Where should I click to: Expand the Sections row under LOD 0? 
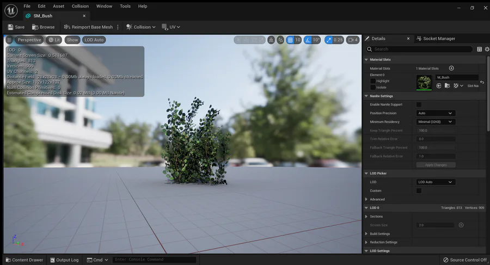366,216
